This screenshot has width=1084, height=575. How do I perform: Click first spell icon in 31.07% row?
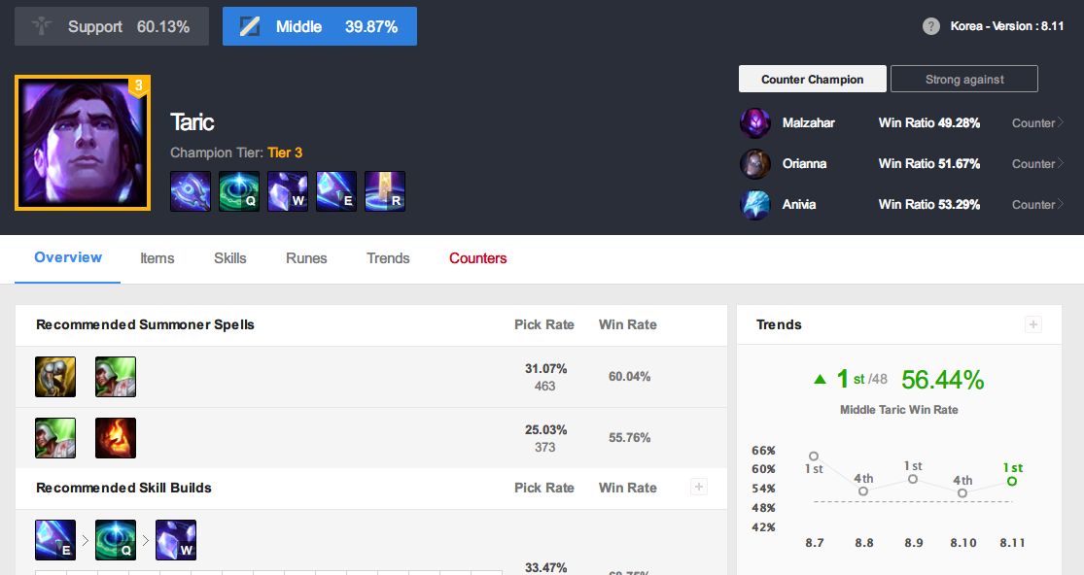(55, 377)
